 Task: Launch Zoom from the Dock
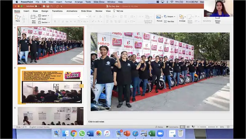click(x=160, y=133)
